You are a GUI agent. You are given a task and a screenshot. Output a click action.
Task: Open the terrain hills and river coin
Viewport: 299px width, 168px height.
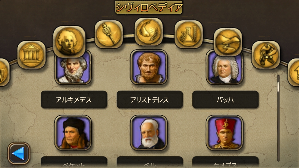(x=228, y=42)
